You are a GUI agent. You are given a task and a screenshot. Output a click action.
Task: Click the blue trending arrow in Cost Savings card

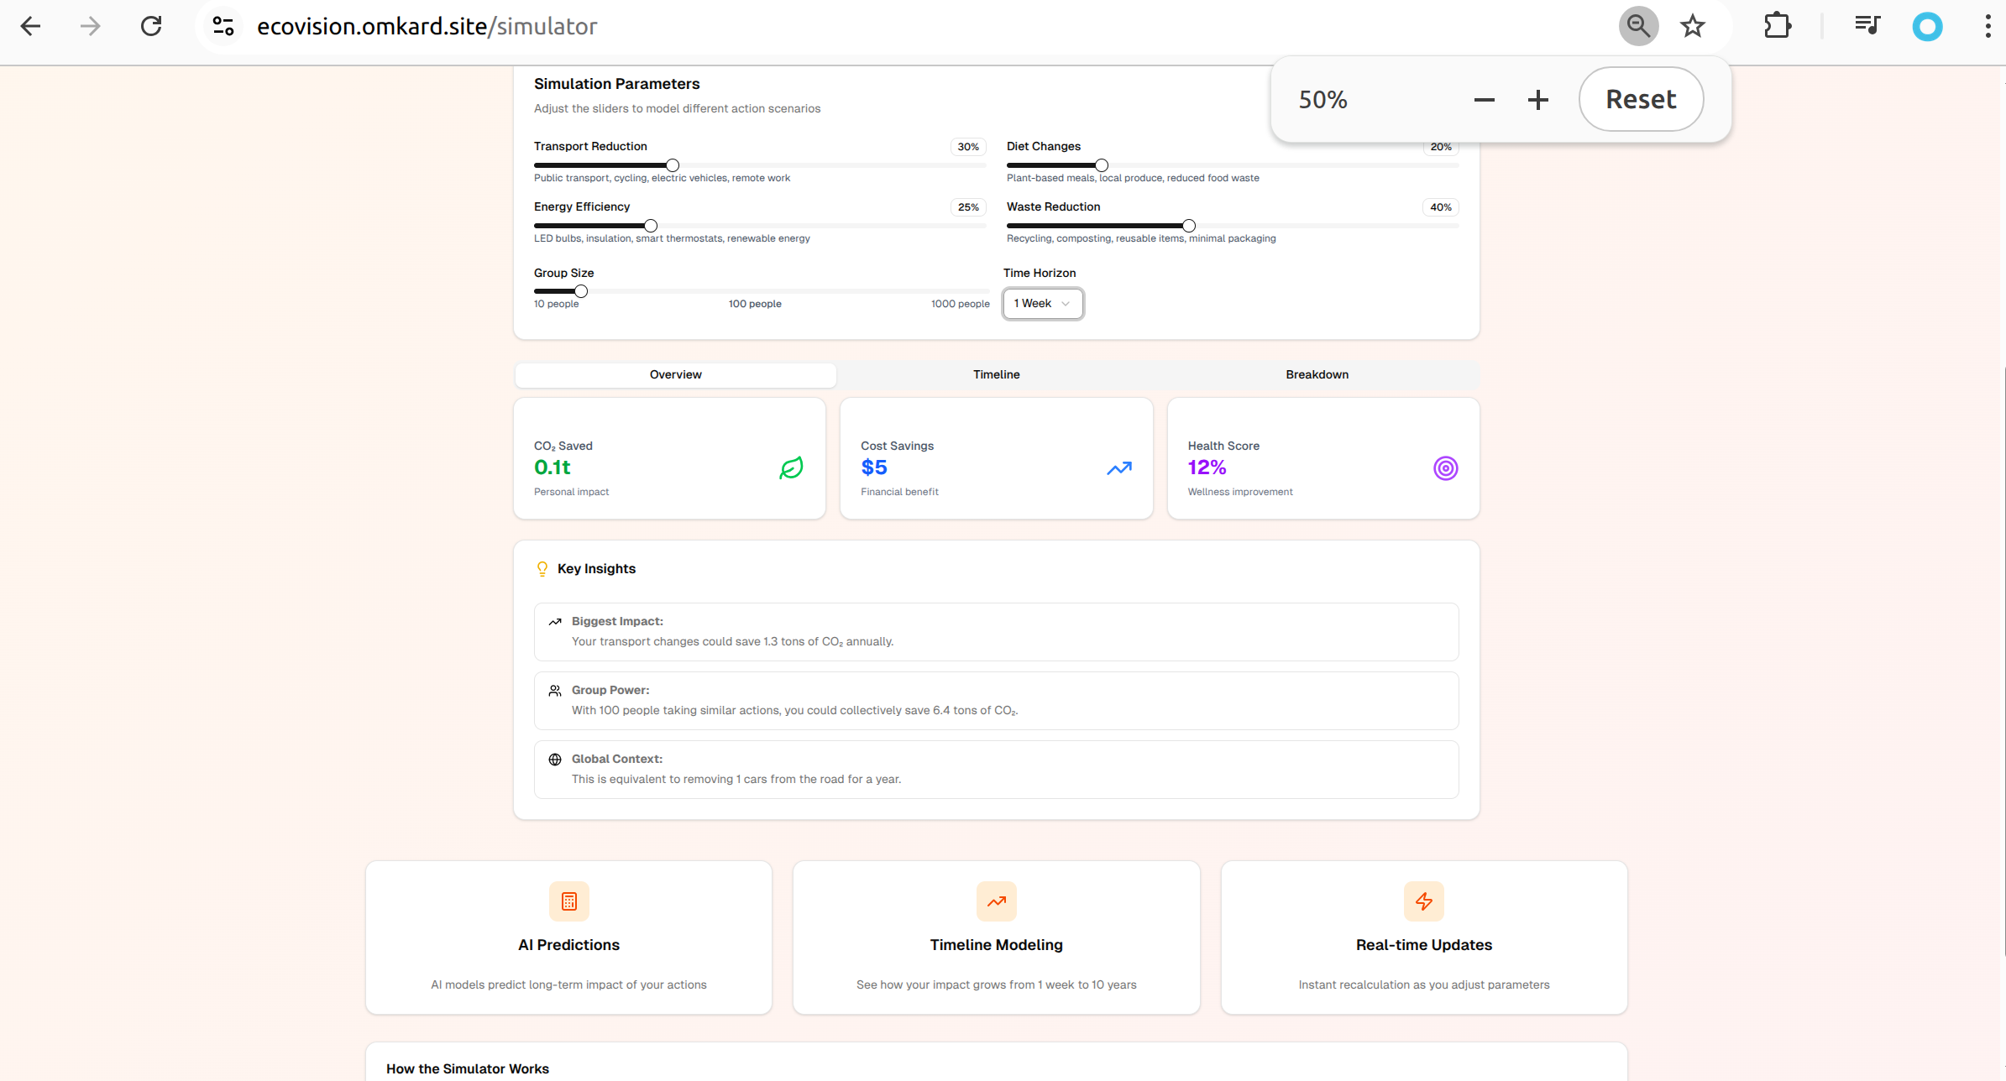tap(1118, 468)
